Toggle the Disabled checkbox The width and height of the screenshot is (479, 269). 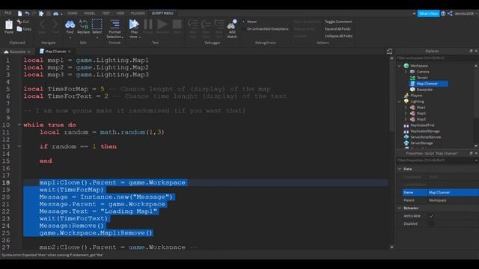(432, 224)
